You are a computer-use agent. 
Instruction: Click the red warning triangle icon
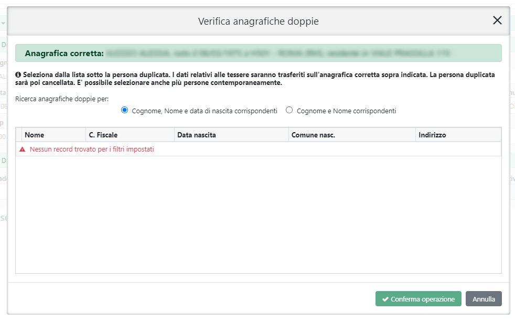(x=23, y=149)
